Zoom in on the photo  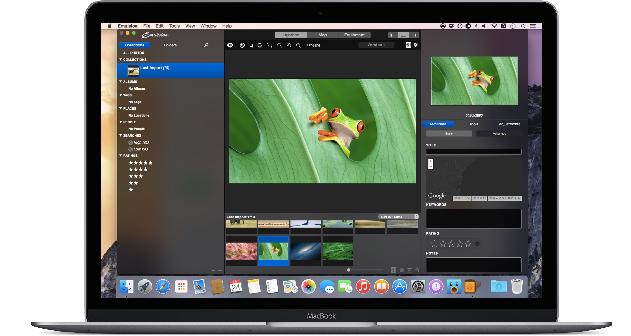[x=289, y=45]
